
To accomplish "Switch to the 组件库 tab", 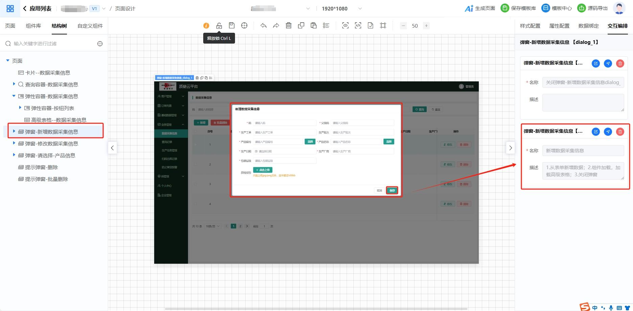I will (33, 26).
